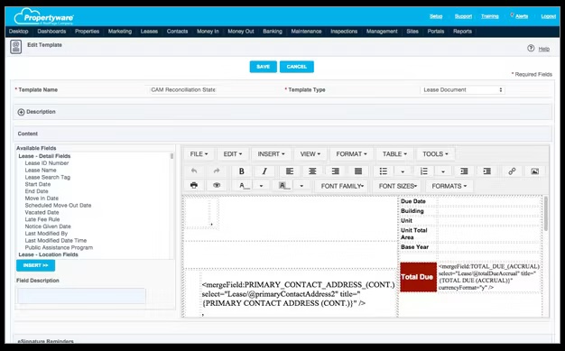The height and width of the screenshot is (351, 565).
Task: Open the editor Insert menu
Action: coord(271,154)
